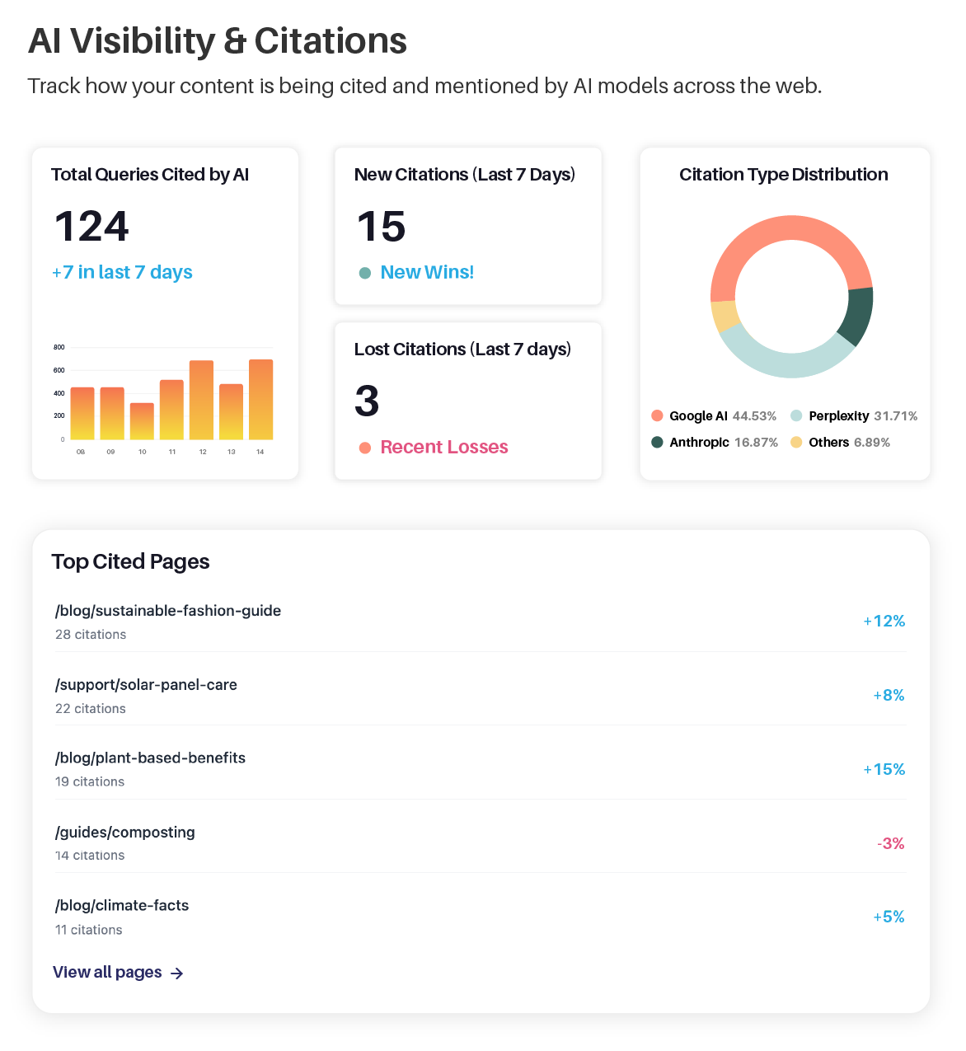Open the View all pages link
The width and height of the screenshot is (966, 1051).
(x=107, y=973)
